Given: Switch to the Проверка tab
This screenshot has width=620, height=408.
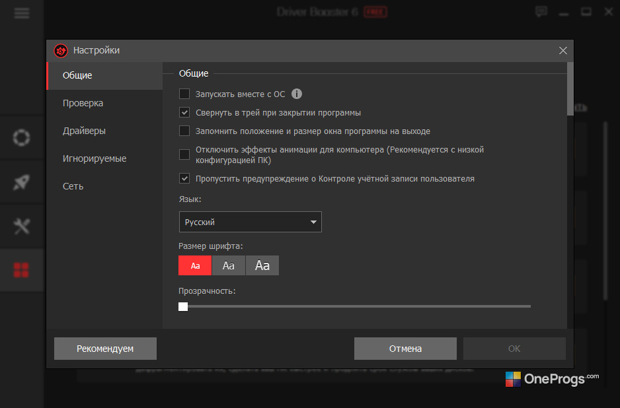Looking at the screenshot, I should click(105, 103).
